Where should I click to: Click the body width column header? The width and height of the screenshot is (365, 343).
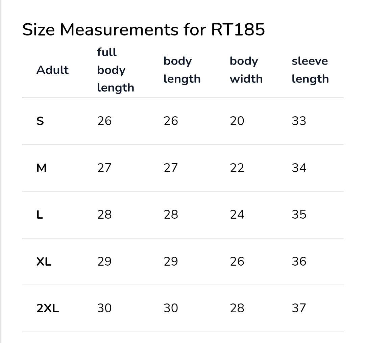tap(246, 70)
